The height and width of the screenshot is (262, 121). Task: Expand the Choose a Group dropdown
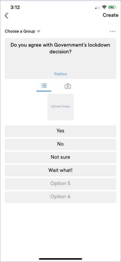[22, 31]
